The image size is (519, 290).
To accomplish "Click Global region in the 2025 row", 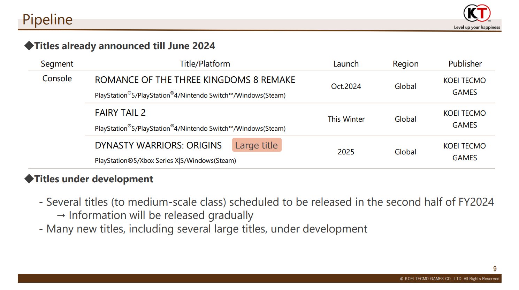I will (405, 152).
